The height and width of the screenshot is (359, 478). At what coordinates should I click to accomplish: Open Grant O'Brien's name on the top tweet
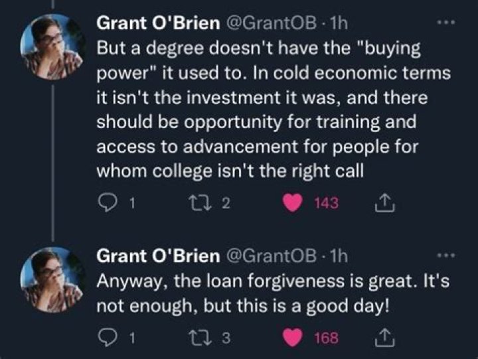click(x=157, y=24)
